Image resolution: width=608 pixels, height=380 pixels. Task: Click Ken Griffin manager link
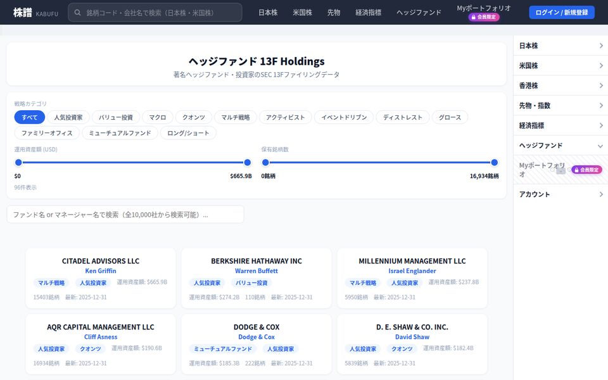(101, 270)
